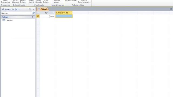This screenshot has width=173, height=97.
Task: Click the After Insert event button
Action: [31, 2]
